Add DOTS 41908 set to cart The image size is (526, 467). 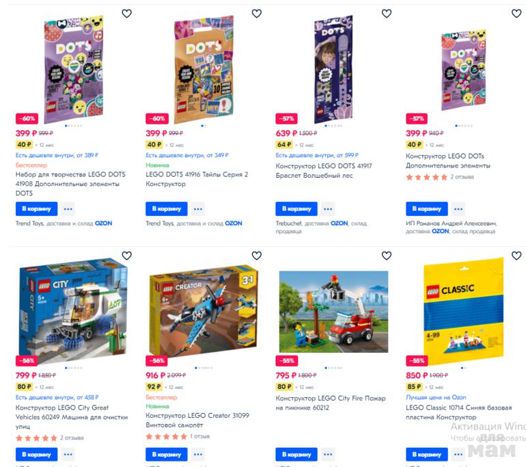[37, 209]
